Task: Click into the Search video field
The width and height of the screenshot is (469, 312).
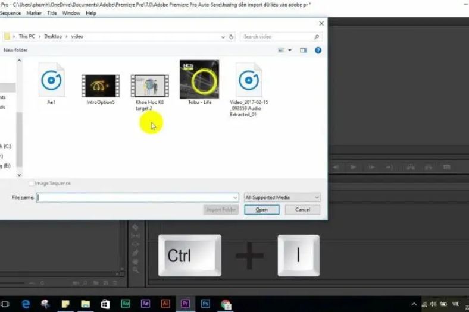Action: 277,37
